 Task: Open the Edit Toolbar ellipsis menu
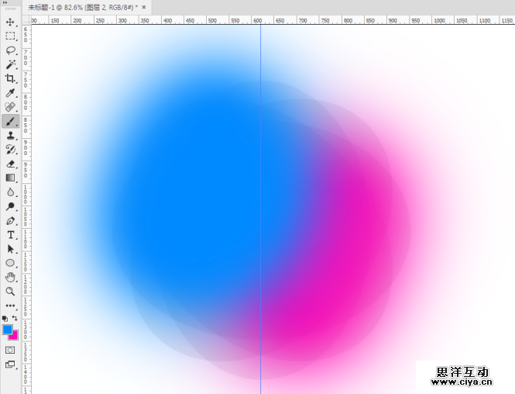pyautogui.click(x=10, y=306)
